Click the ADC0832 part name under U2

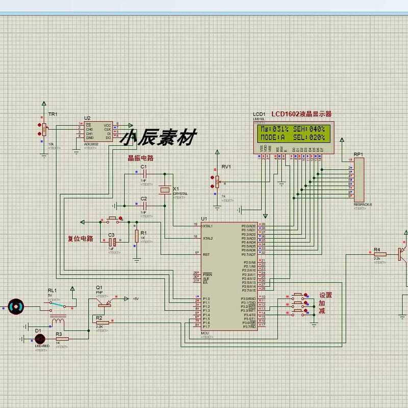point(91,144)
